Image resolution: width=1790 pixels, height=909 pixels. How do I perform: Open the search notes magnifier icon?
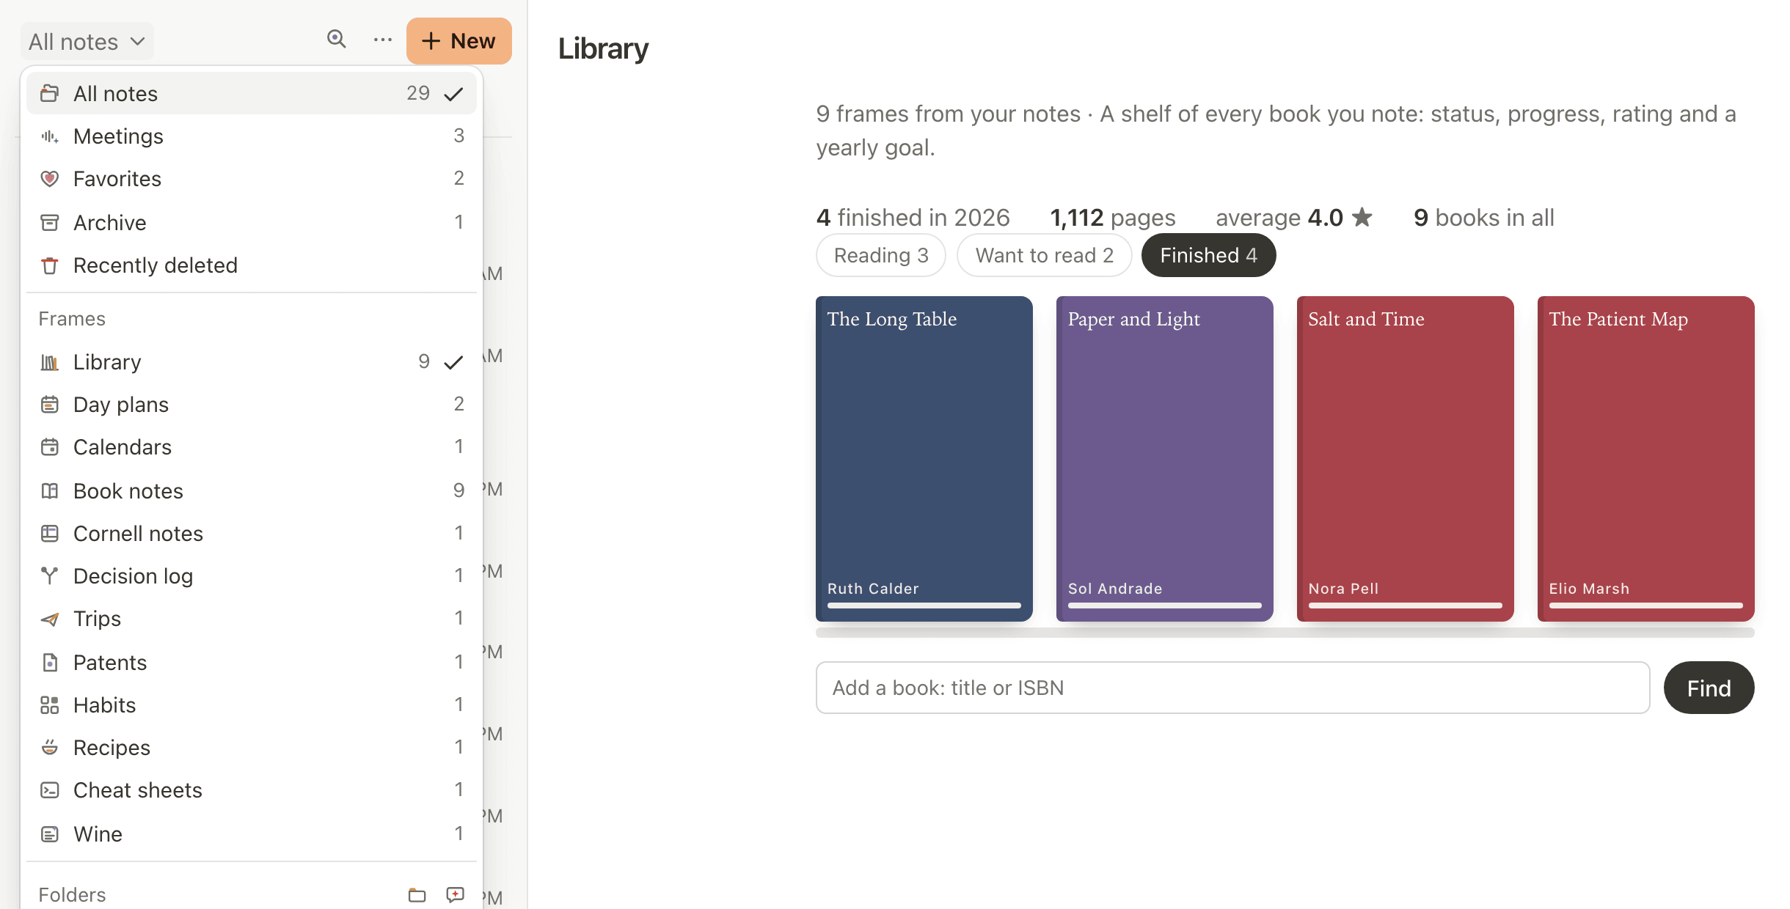click(336, 40)
